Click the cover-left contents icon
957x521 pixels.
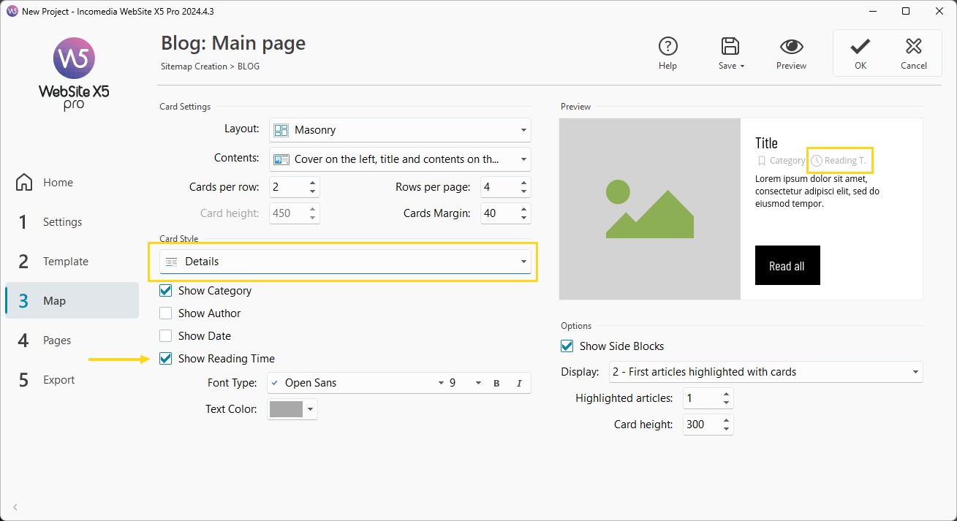(281, 159)
